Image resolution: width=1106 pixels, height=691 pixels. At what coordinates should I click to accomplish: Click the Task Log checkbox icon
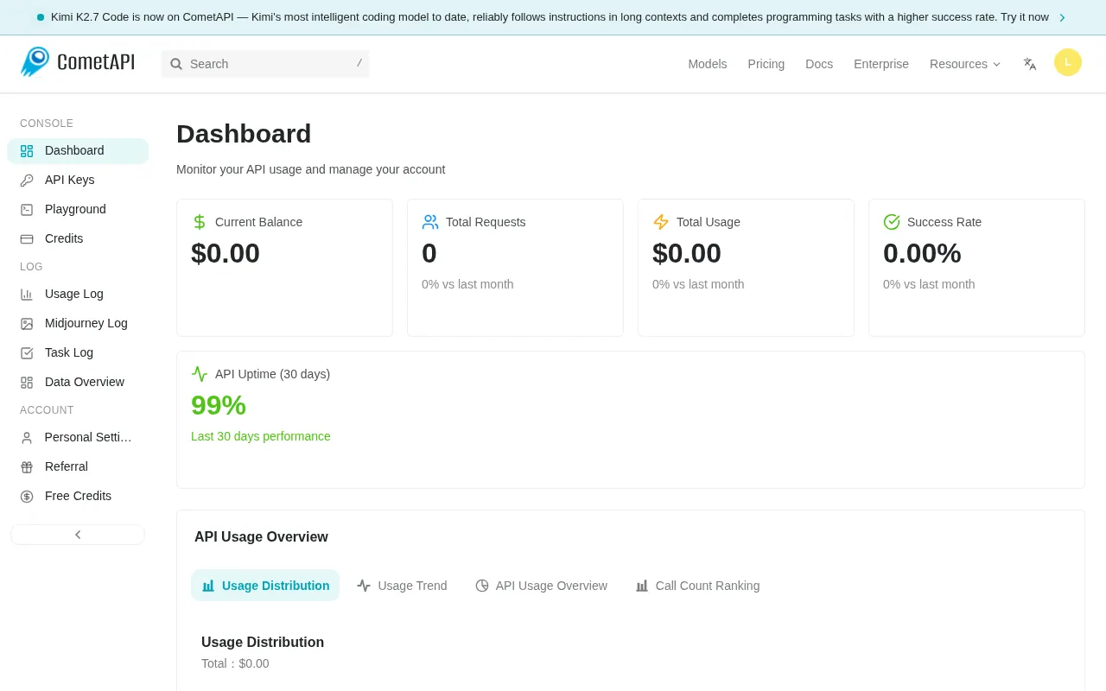pos(27,353)
